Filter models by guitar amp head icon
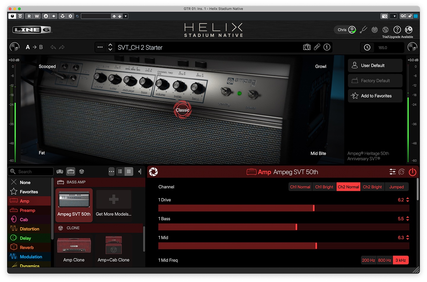Viewport: 427px width, 282px height. coord(60,172)
